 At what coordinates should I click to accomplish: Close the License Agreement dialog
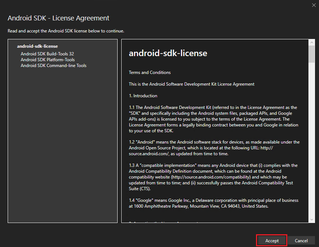(314, 5)
